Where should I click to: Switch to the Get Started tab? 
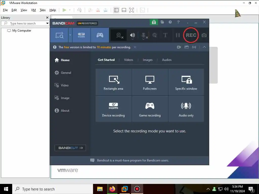[x=106, y=60]
